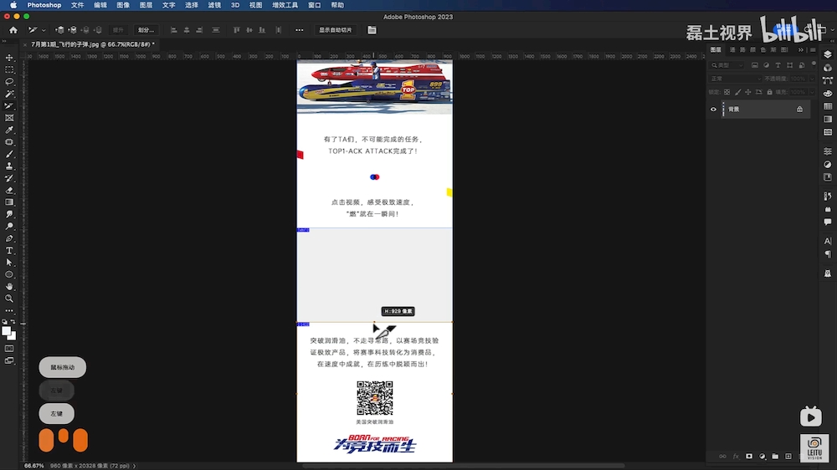Open the Layers panel flyout menu

coord(813,49)
